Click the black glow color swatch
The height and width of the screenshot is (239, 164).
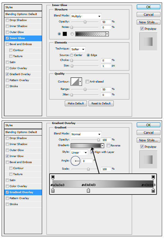pos(65,34)
